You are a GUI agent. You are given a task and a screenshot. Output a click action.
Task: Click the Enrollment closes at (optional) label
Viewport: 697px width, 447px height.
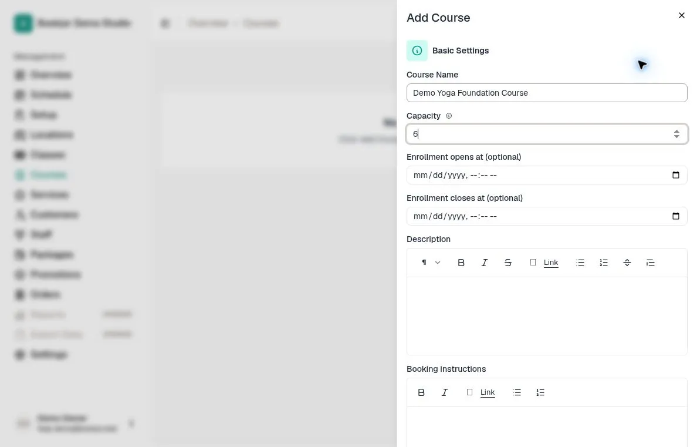tap(465, 198)
